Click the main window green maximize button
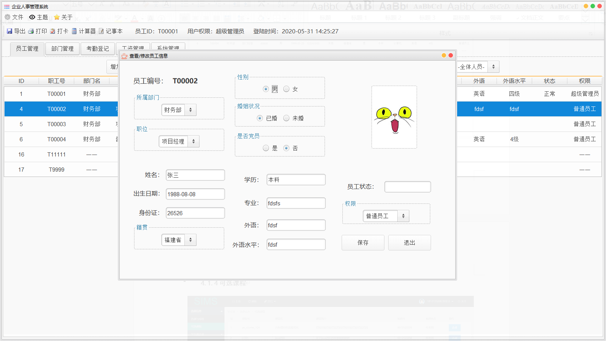Image resolution: width=606 pixels, height=341 pixels. 593,6
